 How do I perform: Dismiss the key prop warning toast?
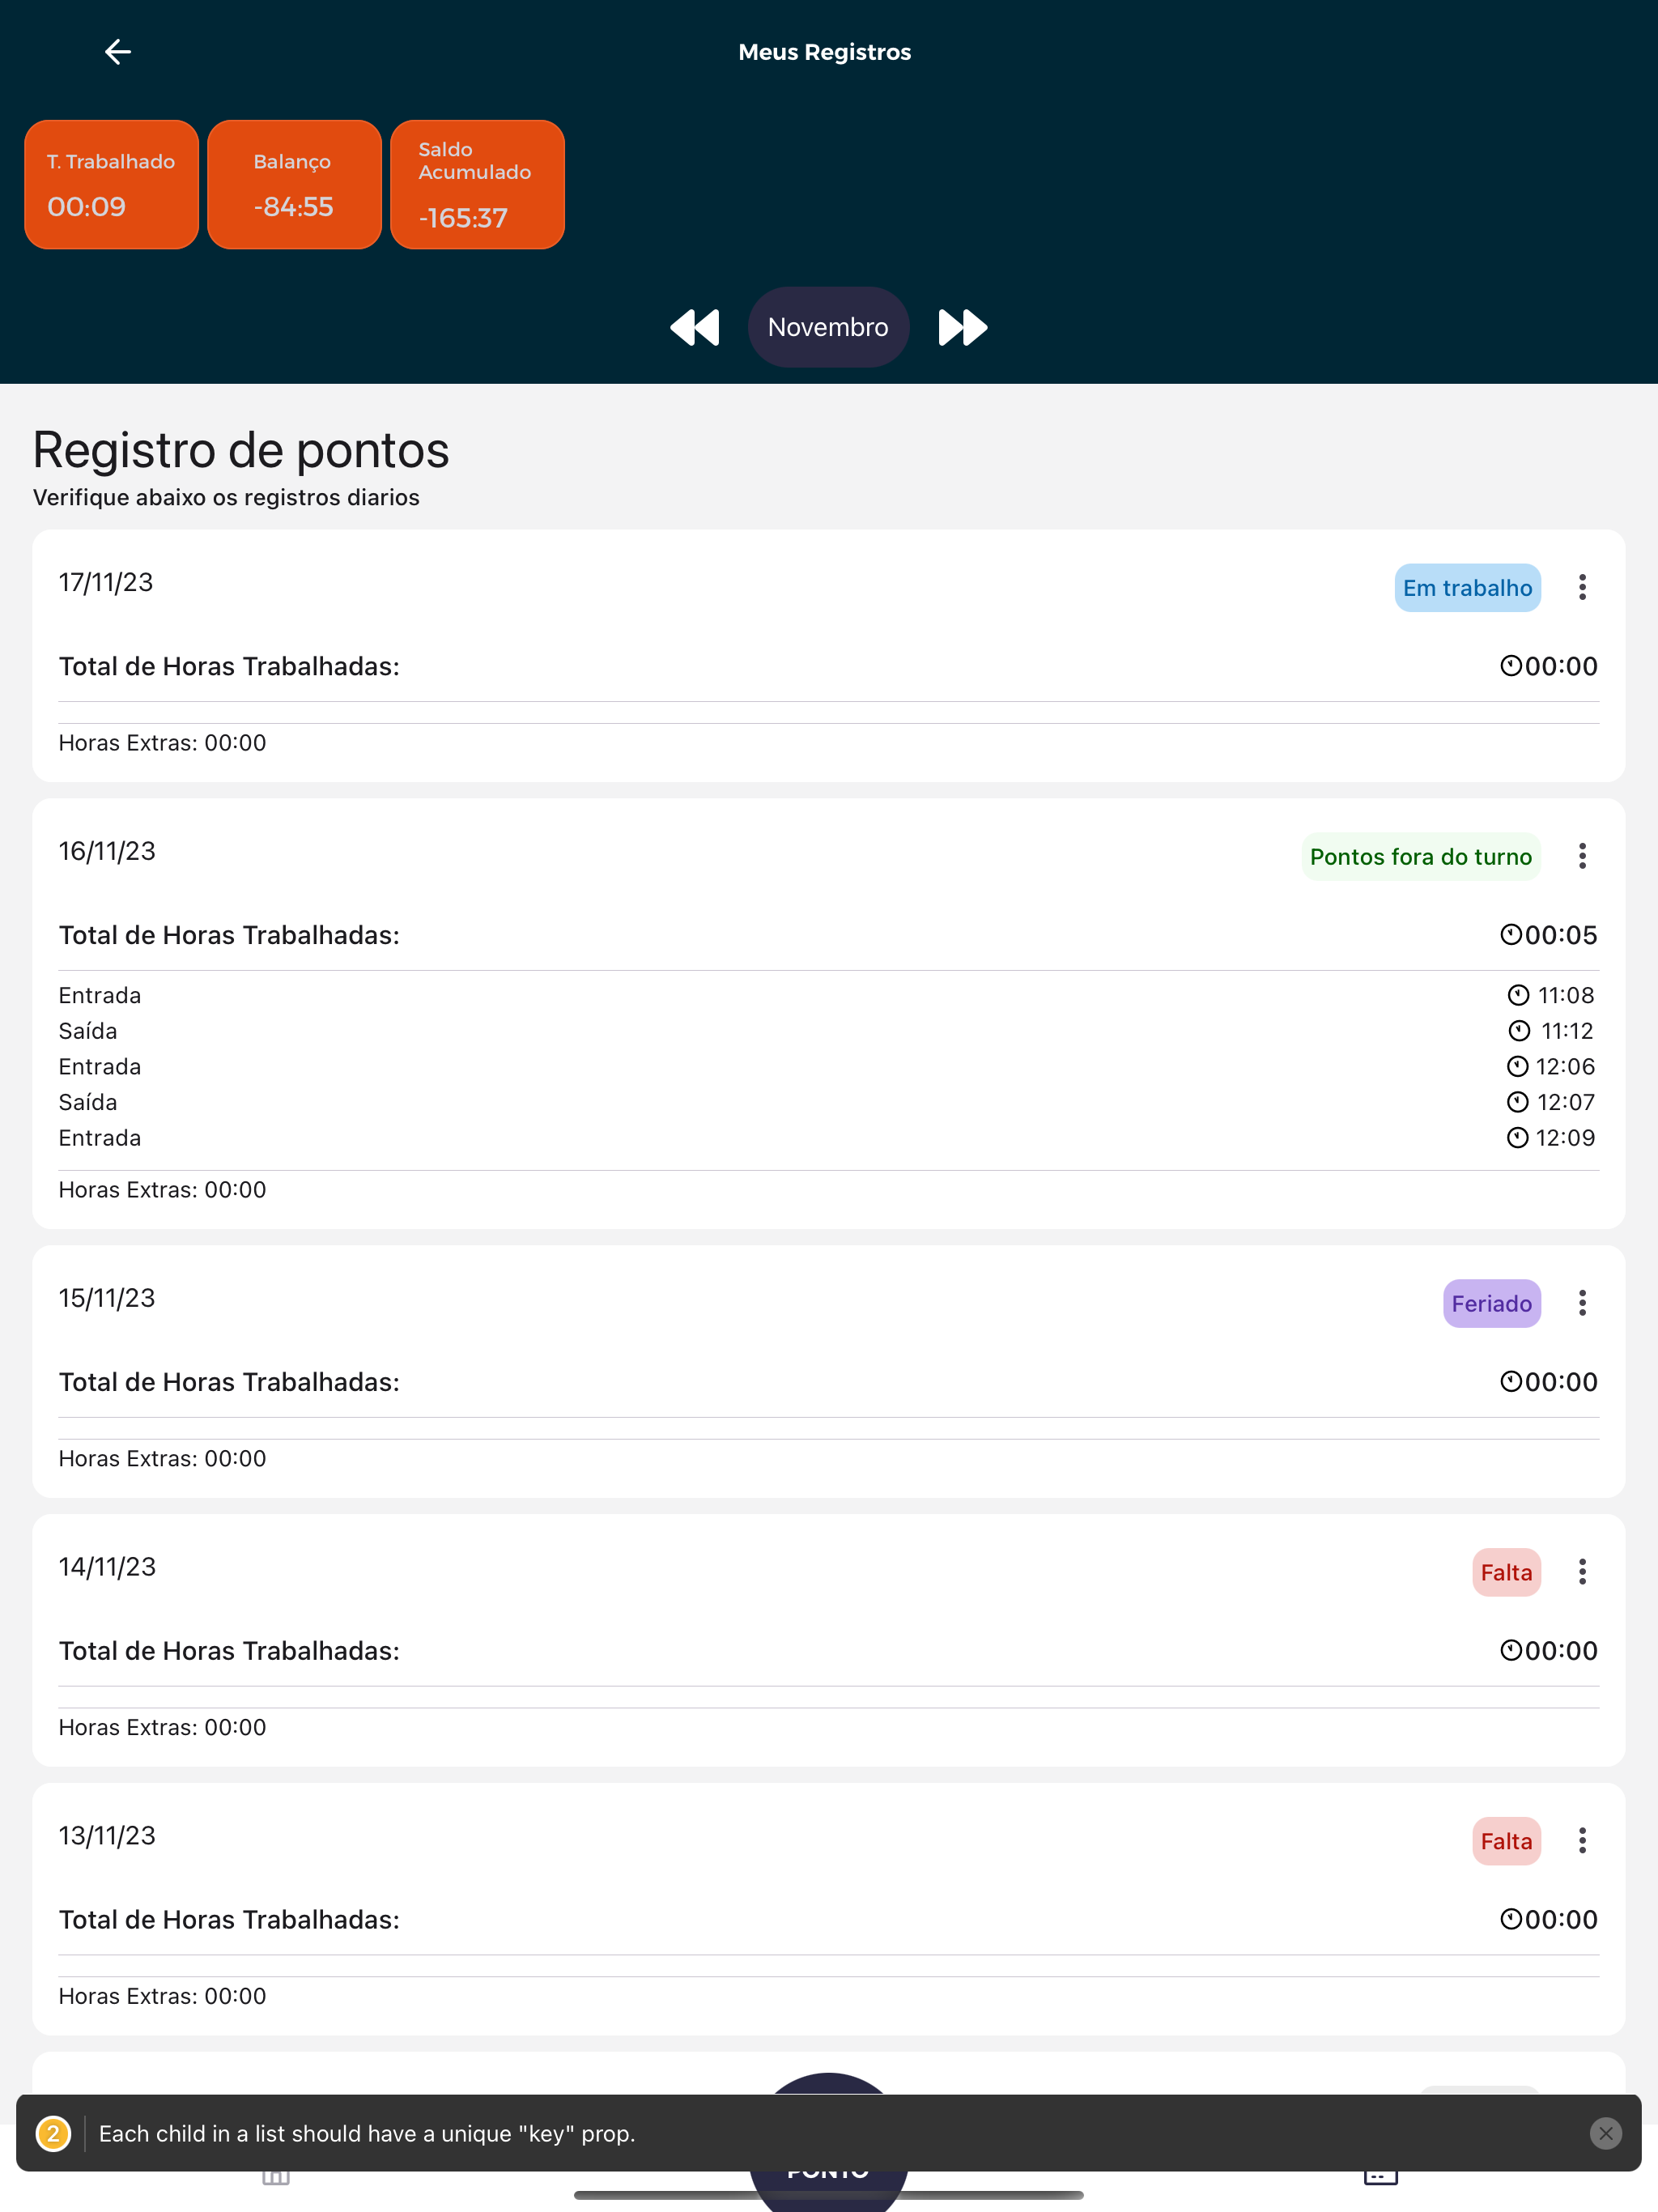pos(1605,2134)
